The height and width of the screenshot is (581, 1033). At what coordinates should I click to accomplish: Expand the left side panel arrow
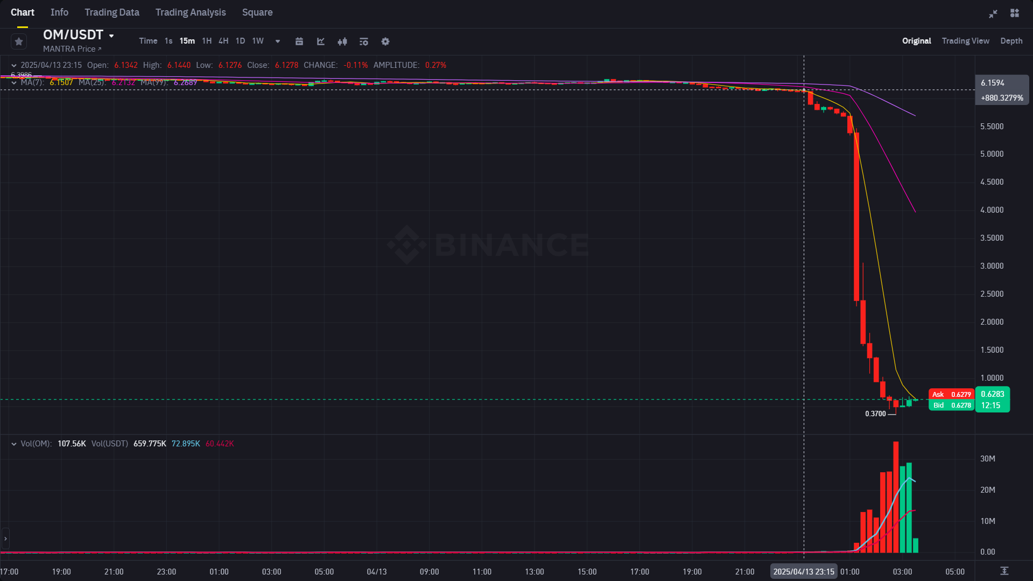(5, 538)
